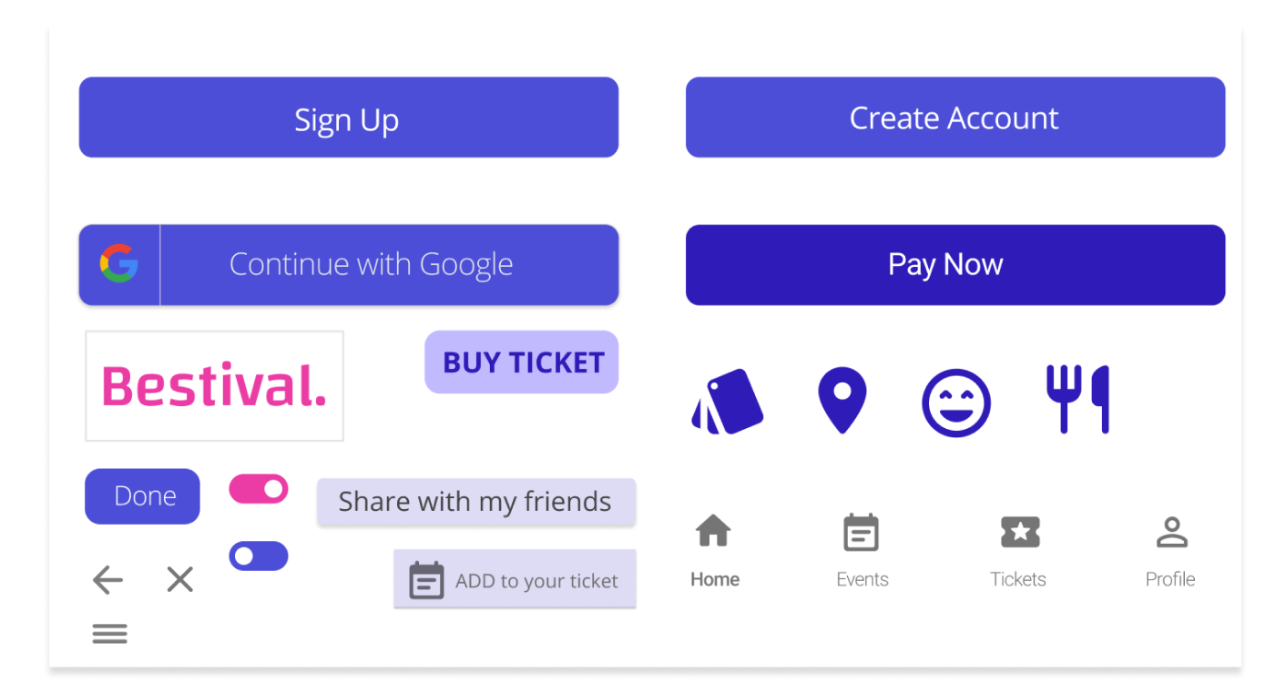The image size is (1286, 694).
Task: Click Share with my friends
Action: coord(475,502)
